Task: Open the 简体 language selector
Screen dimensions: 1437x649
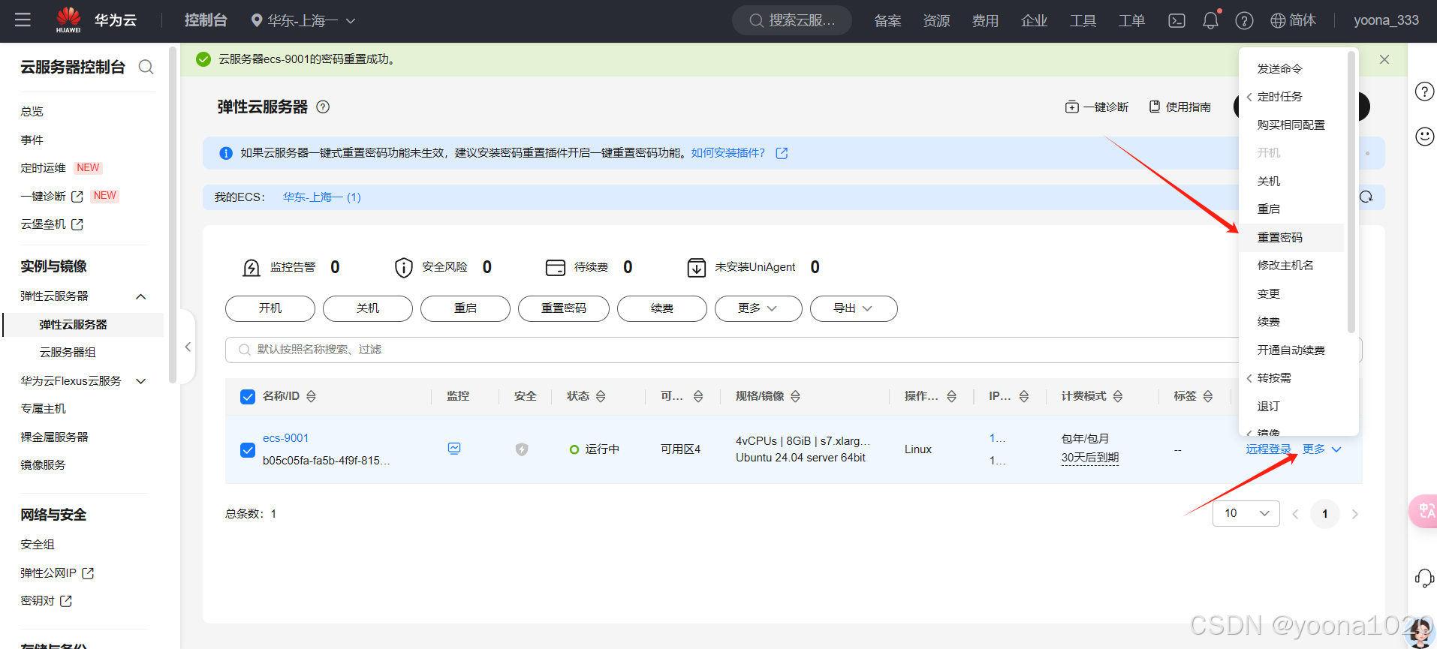Action: point(1293,20)
